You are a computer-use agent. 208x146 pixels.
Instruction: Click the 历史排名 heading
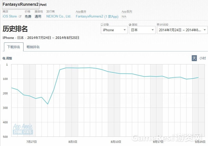[x=15, y=29]
